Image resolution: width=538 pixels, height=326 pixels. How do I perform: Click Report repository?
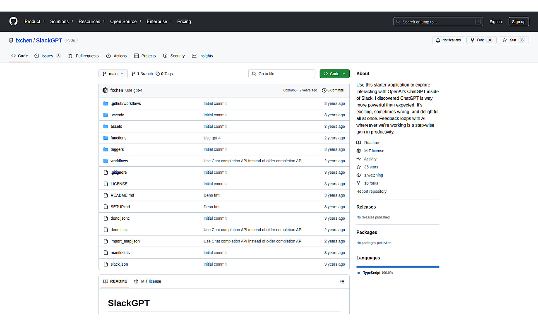[371, 192]
